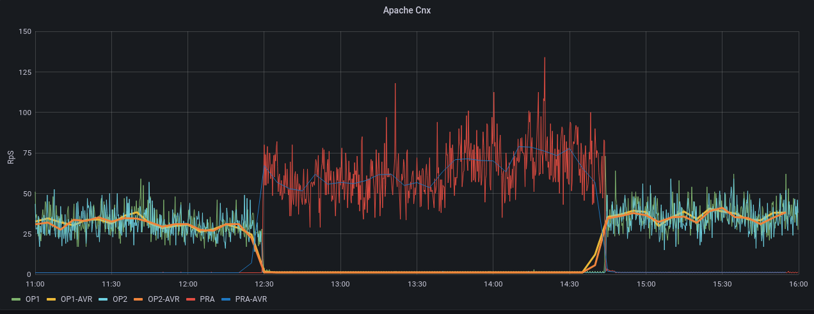Click the 150 y-axis tick label
Screen dimensions: 814x314
(x=25, y=31)
